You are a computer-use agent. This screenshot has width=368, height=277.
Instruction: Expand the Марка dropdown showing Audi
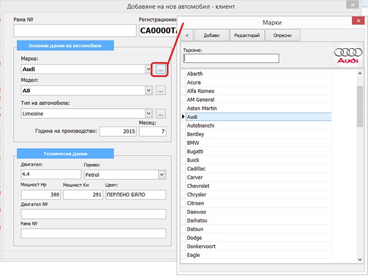click(148, 69)
